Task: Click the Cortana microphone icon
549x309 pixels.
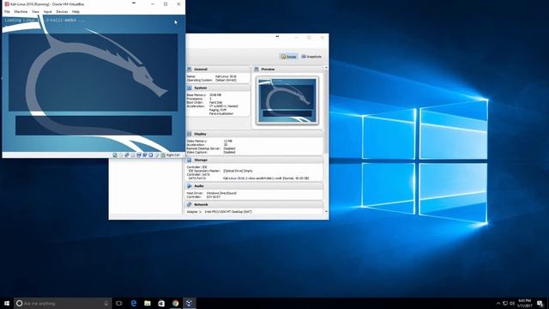Action: pos(106,303)
